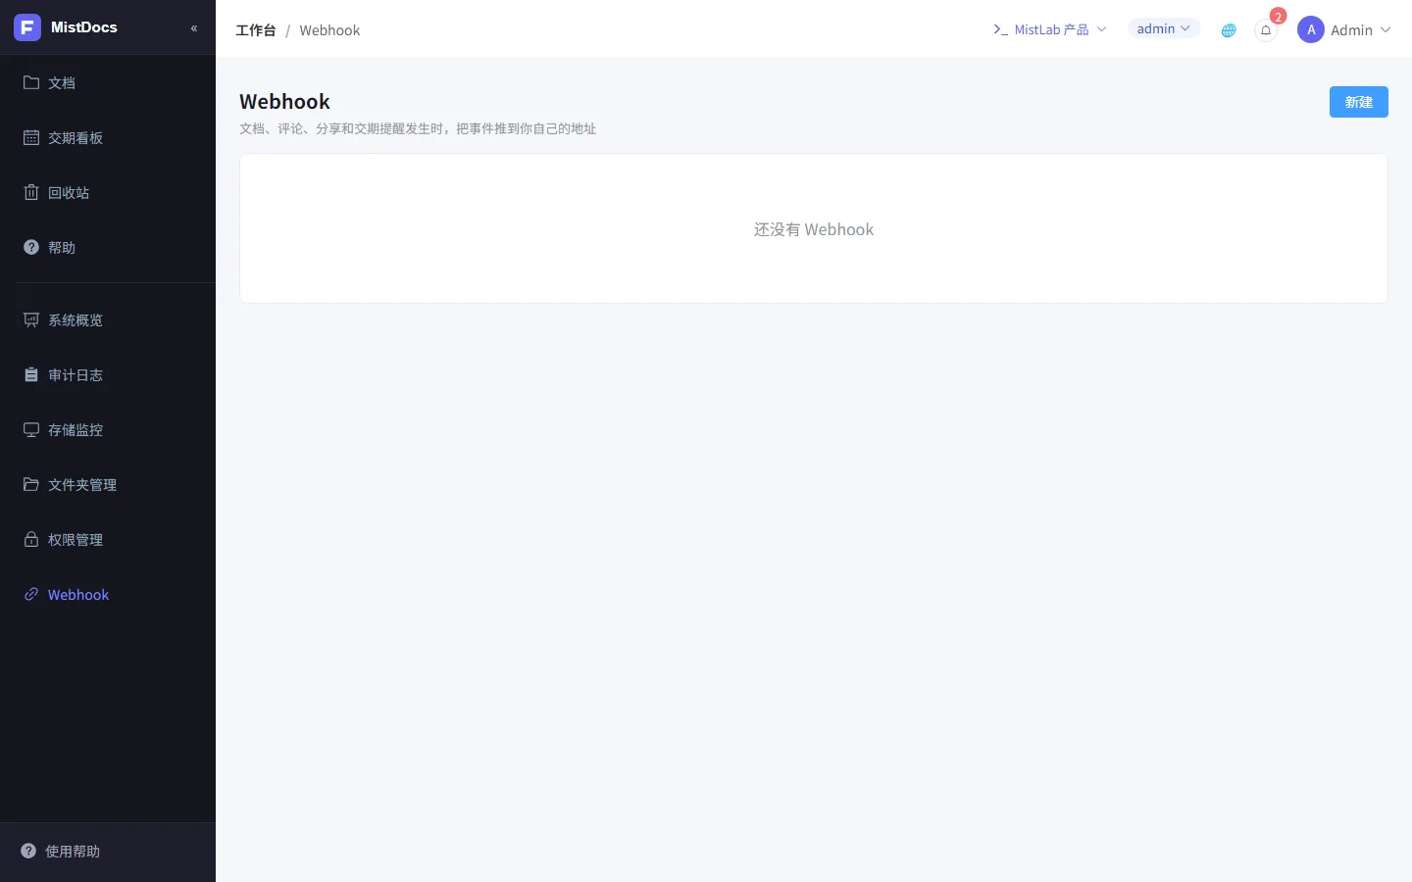This screenshot has width=1412, height=882.
Task: Open the admin role dropdown
Action: pos(1164,28)
